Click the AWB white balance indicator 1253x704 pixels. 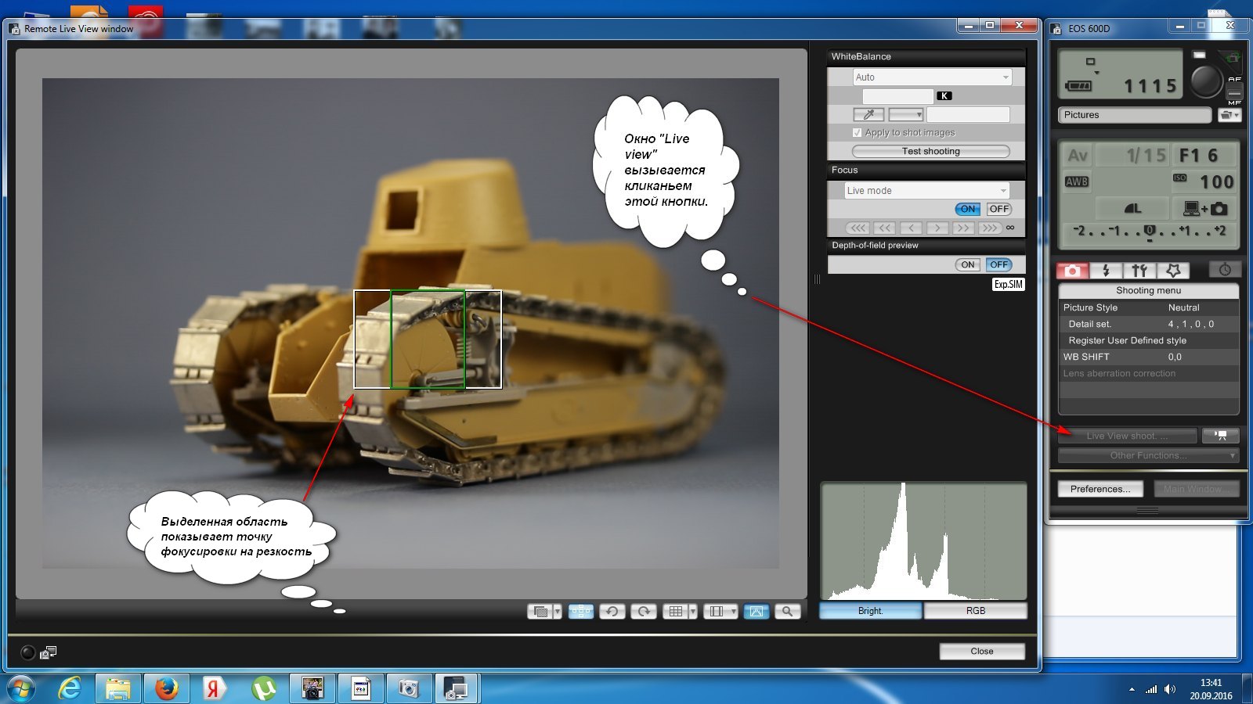1077,181
